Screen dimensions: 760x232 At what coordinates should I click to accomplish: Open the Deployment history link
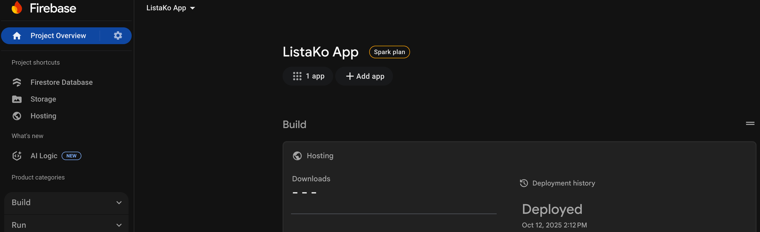coord(564,183)
